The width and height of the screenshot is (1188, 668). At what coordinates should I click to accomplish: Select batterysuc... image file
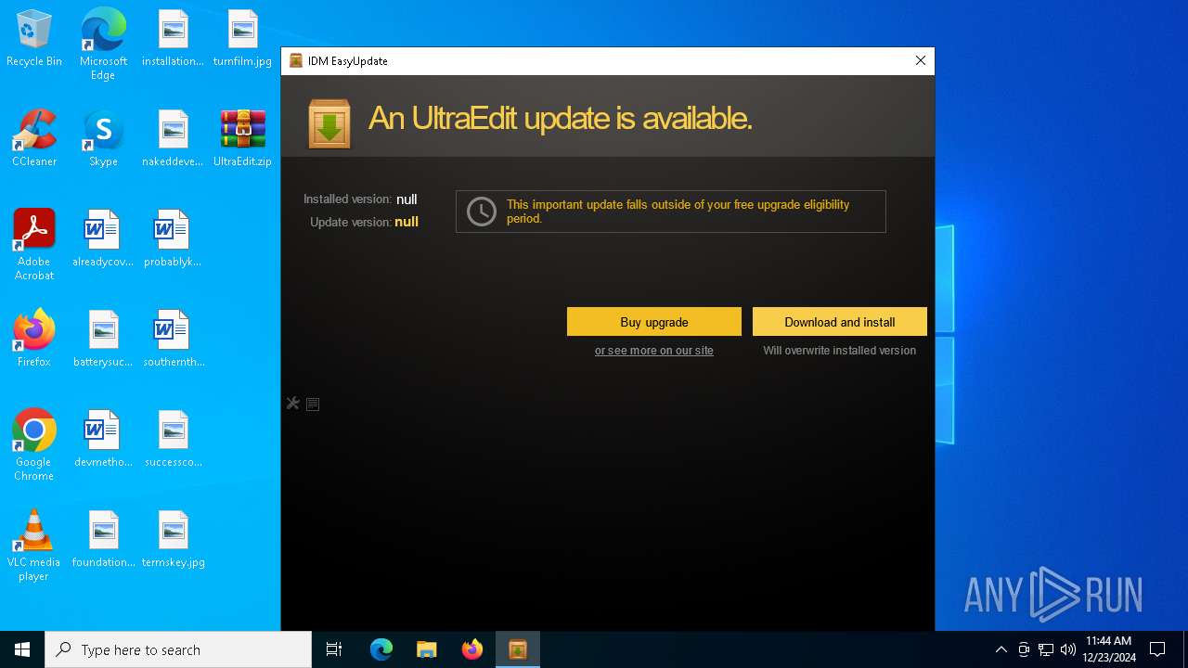pos(103,339)
